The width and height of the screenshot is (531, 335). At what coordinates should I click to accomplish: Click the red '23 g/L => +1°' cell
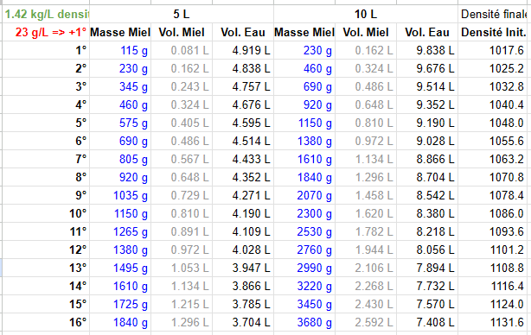tap(46, 32)
